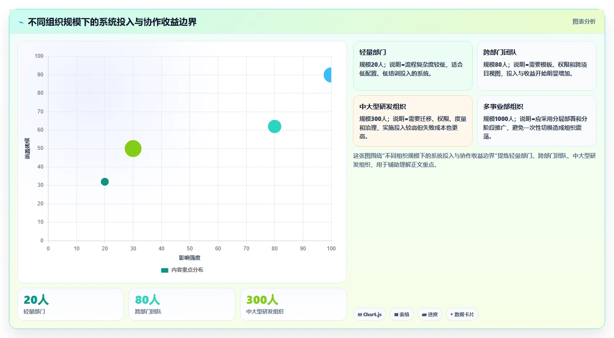Click the 进度 tag
Image resolution: width=614 pixels, height=338 pixels.
[430, 314]
